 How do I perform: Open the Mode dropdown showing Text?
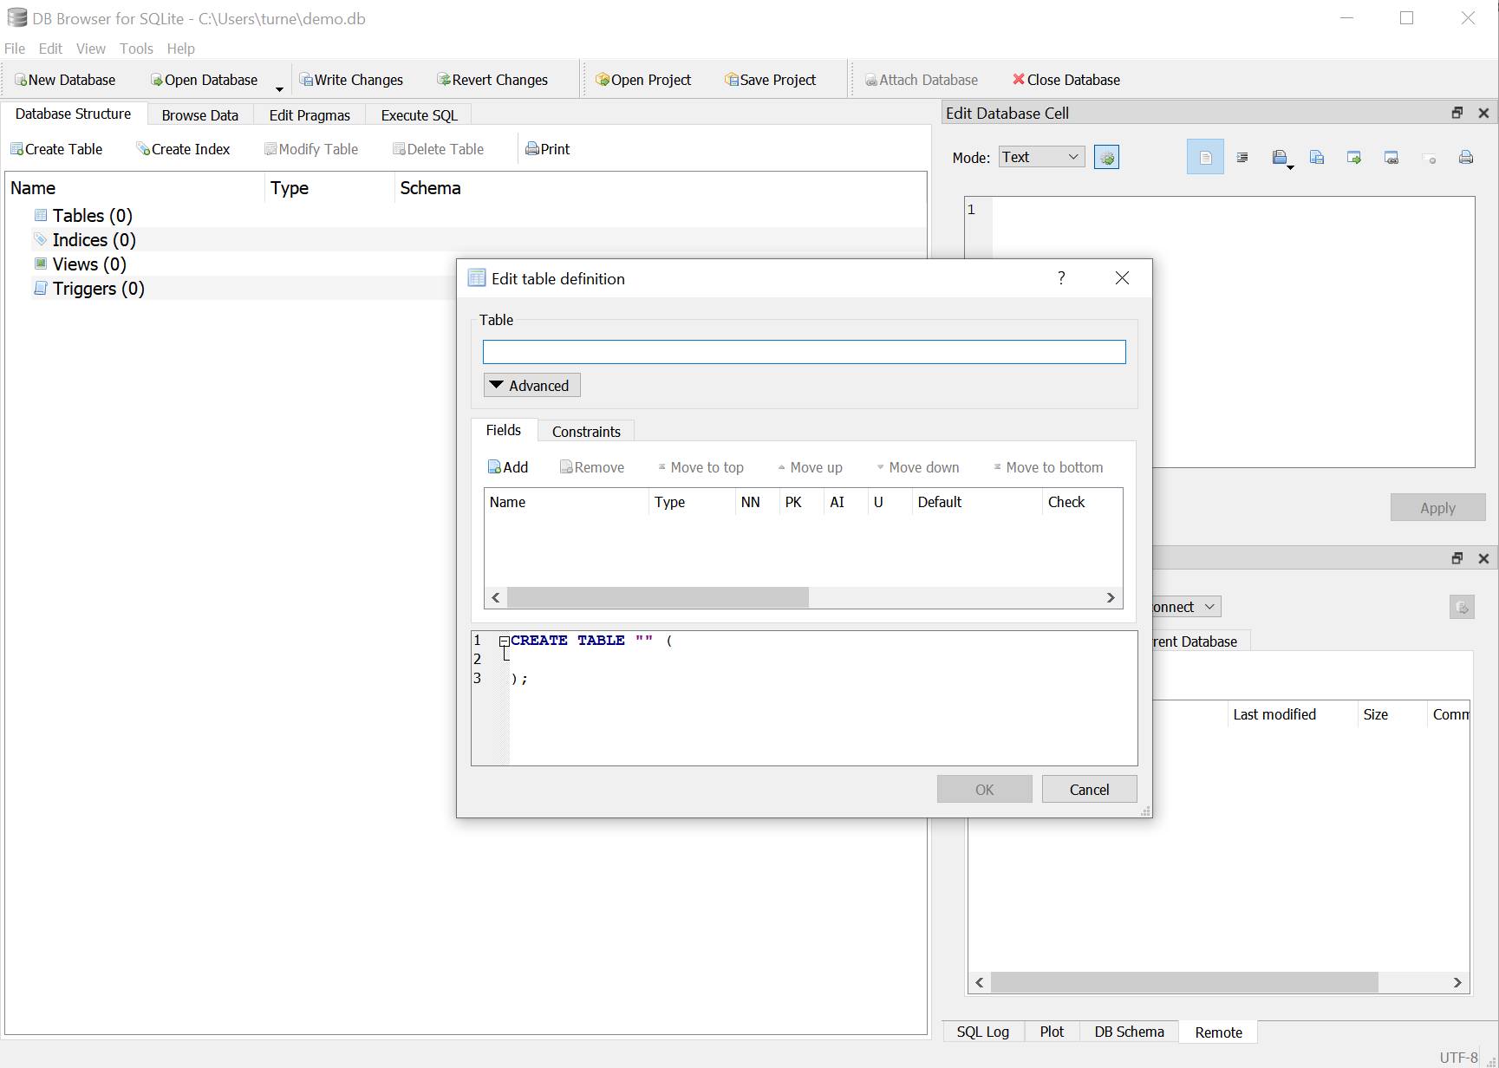(x=1040, y=157)
